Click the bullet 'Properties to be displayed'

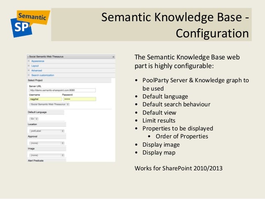coord(178,128)
